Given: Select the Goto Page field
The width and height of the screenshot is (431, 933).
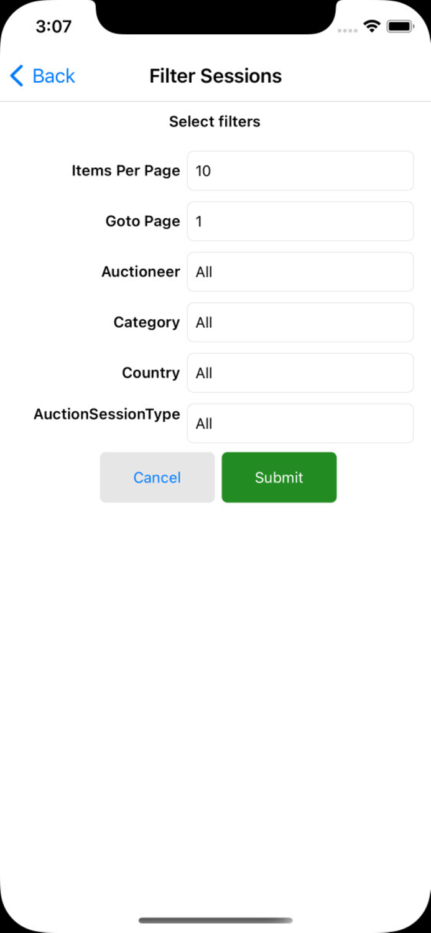Looking at the screenshot, I should coord(300,221).
